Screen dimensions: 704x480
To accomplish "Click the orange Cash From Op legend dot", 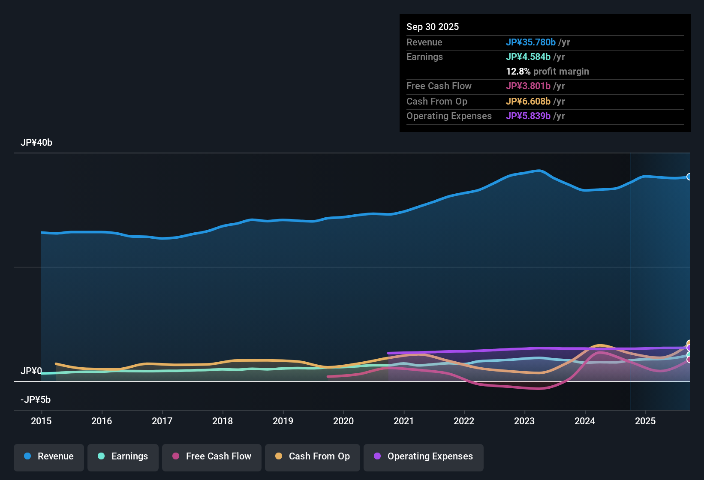I will click(x=279, y=456).
